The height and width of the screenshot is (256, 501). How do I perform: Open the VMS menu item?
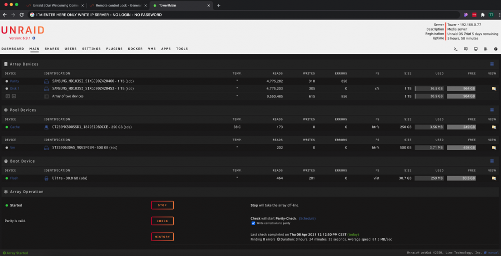[x=152, y=49]
